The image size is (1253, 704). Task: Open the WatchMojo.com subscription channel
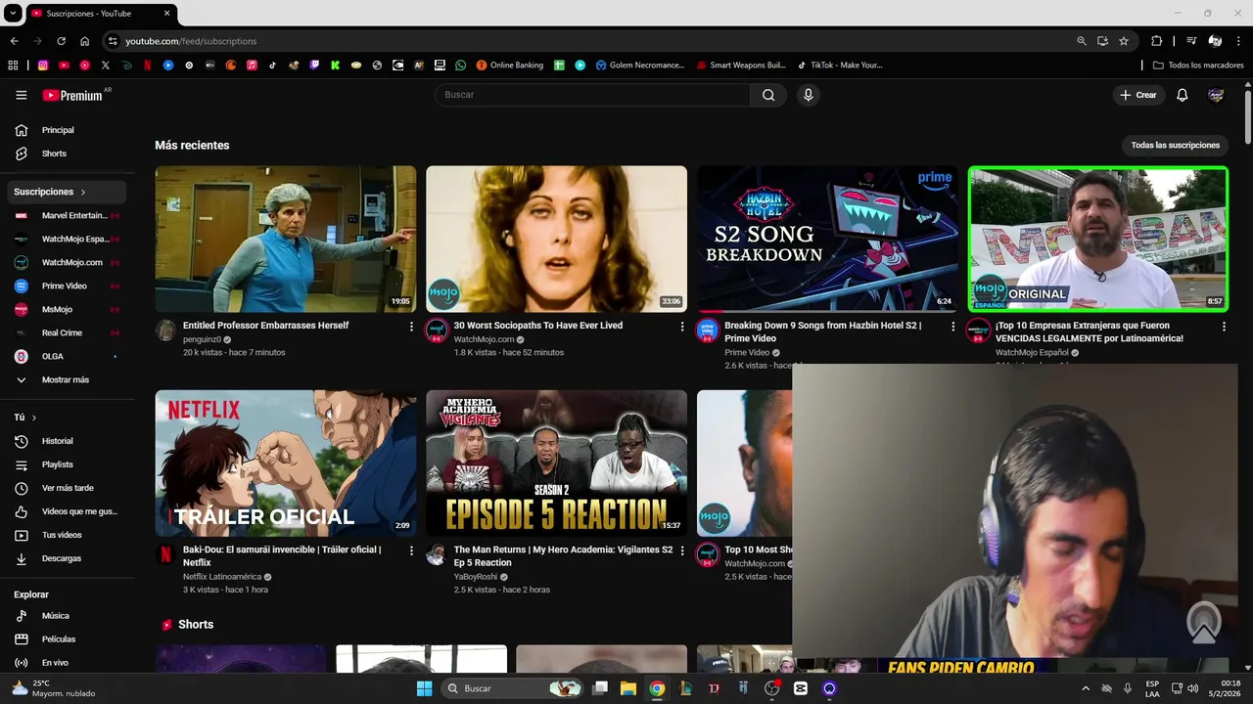tap(67, 262)
